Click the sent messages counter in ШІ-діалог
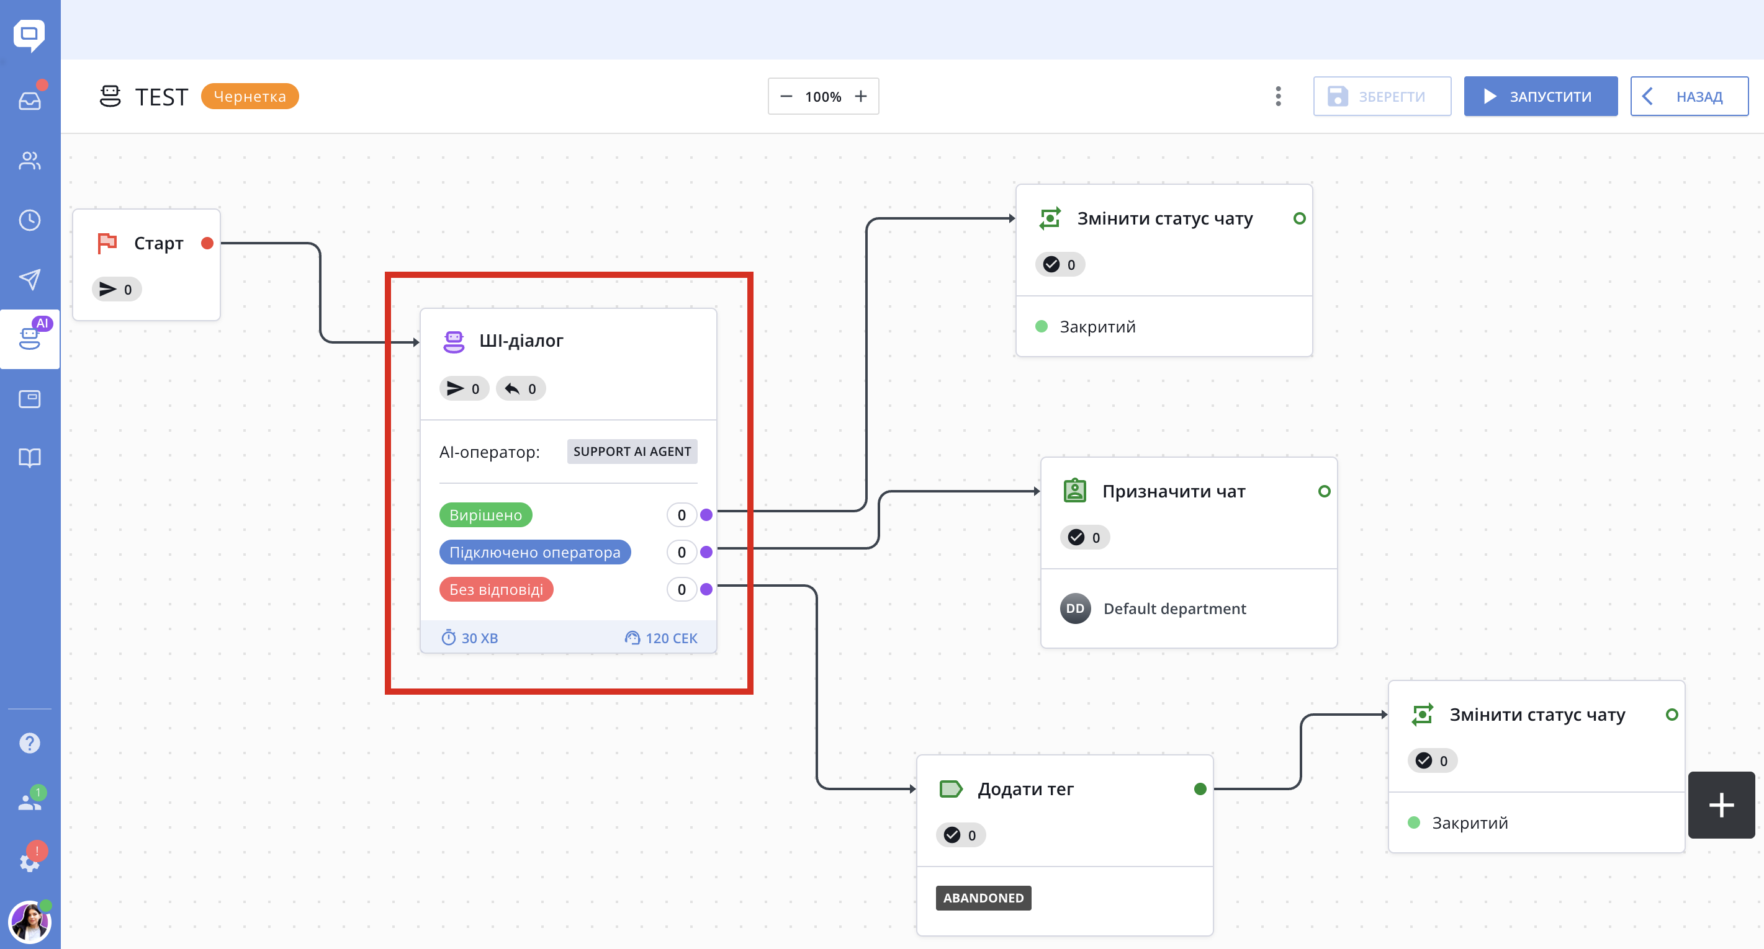This screenshot has height=949, width=1764. pyautogui.click(x=464, y=389)
